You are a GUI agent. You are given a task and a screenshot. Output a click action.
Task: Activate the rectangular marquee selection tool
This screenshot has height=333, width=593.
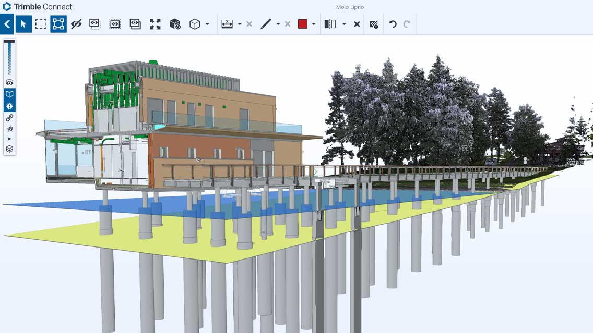[x=41, y=24]
